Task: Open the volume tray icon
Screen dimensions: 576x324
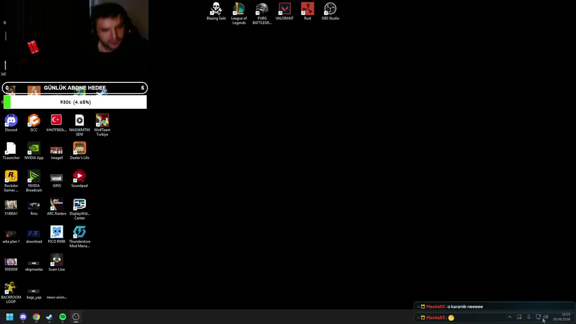Action: click(x=545, y=317)
